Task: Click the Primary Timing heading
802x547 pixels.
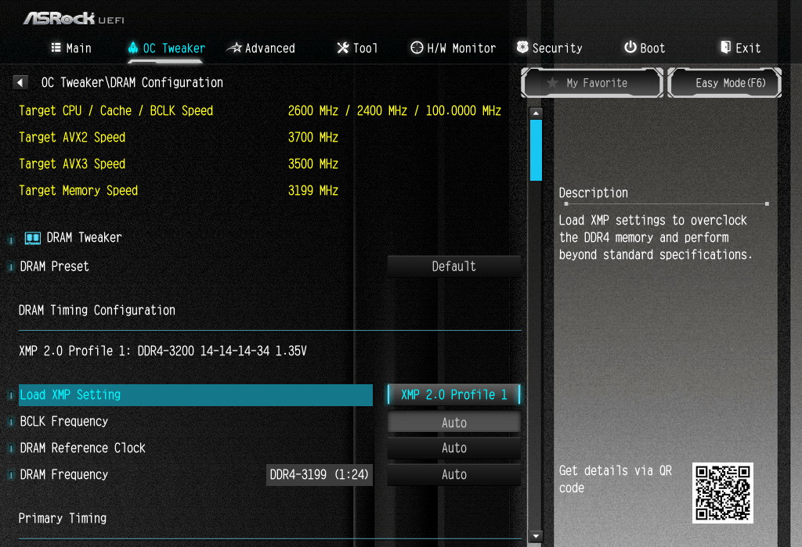Action: [x=63, y=518]
